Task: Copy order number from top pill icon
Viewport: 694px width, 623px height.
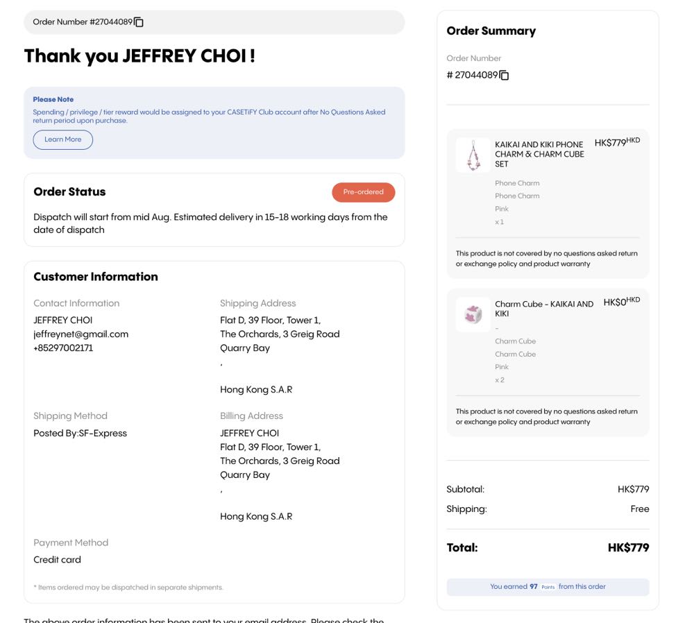Action: pos(139,22)
